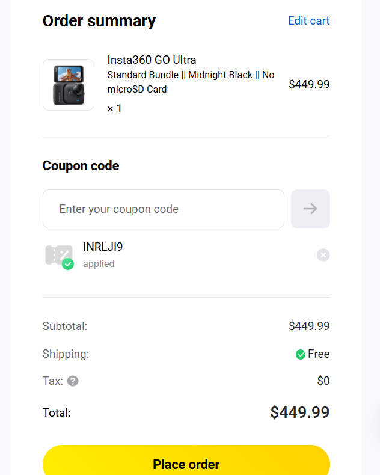Screen dimensions: 380x475
Task: Click the Edit cart link
Action: coord(308,20)
